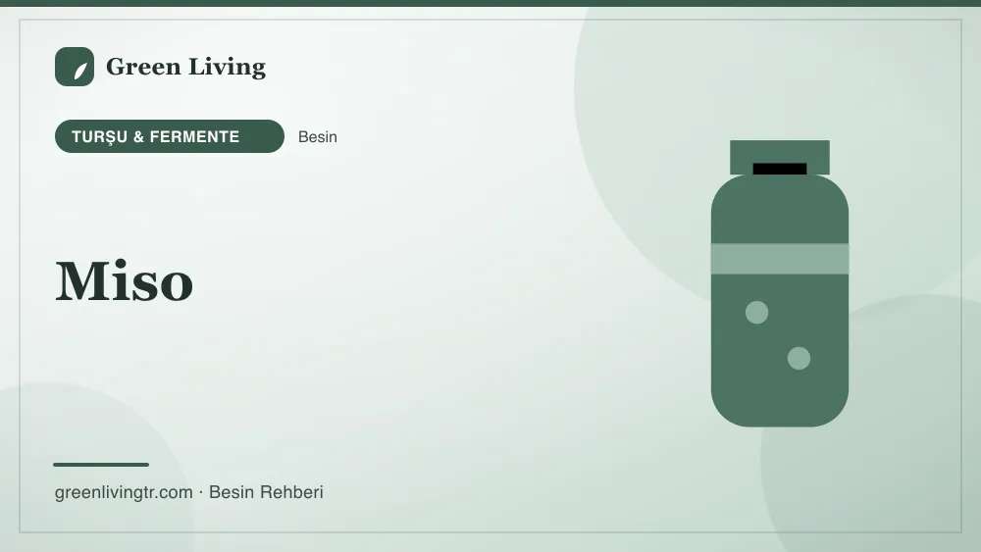Screen dimensions: 981x552
Task: Select the TURŞU & FERMENTE category badge
Action: (x=170, y=136)
